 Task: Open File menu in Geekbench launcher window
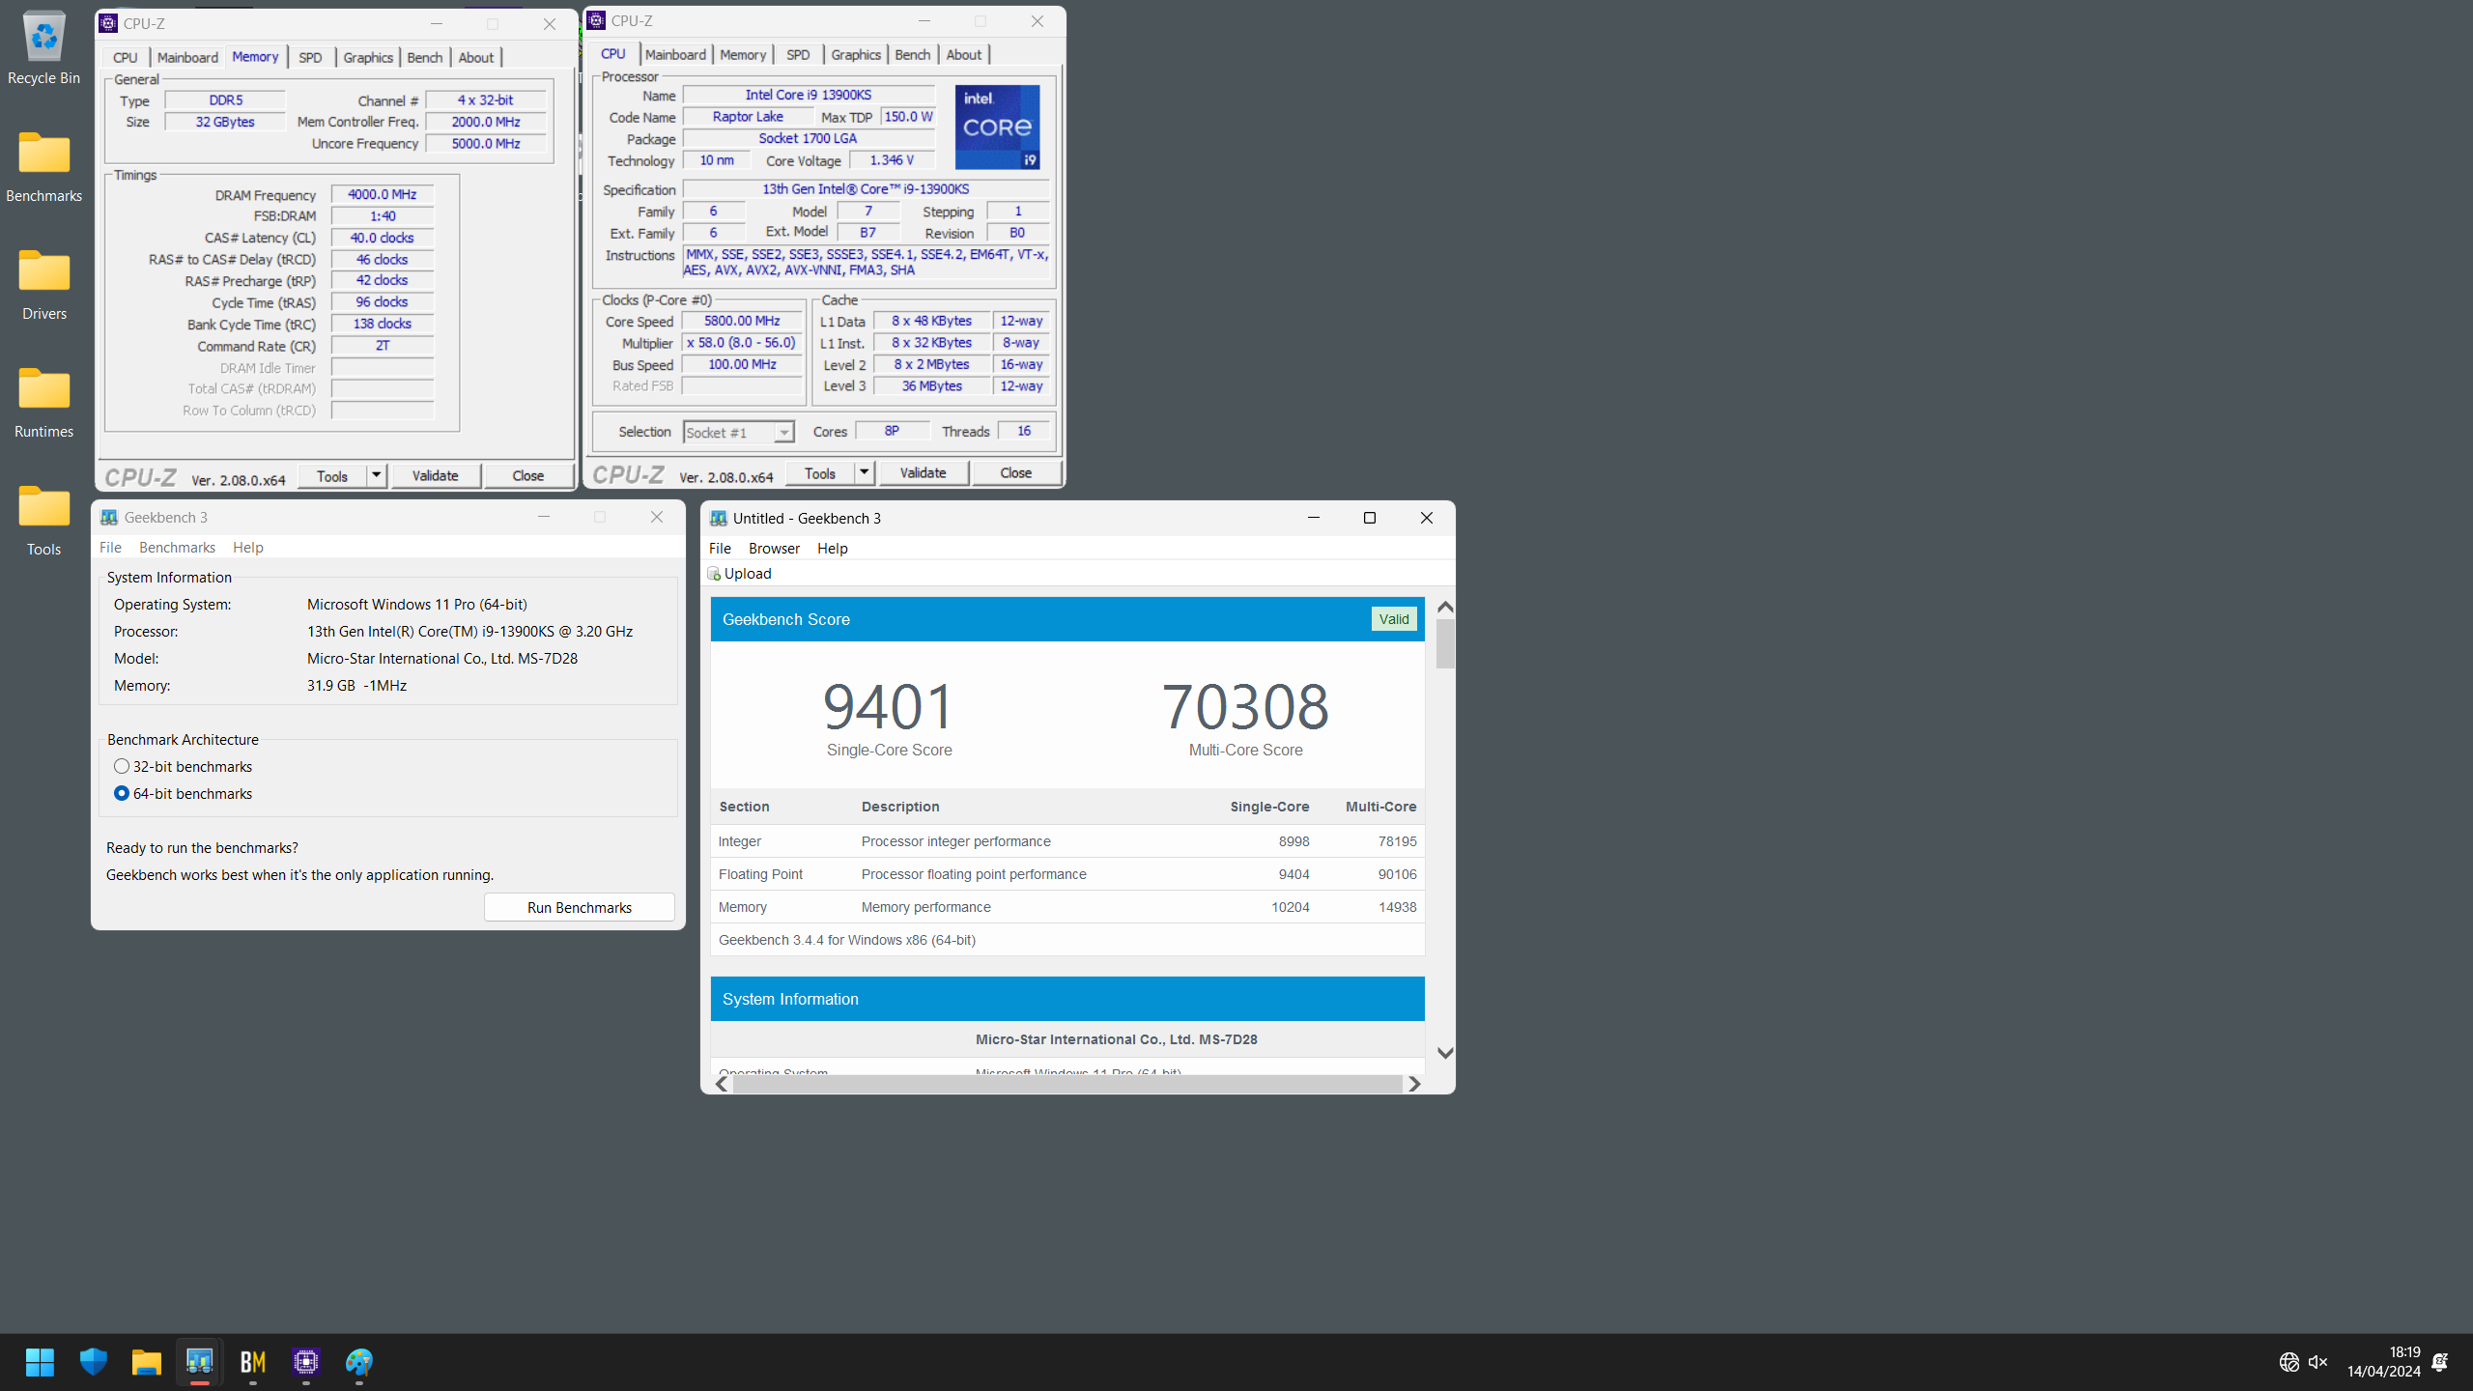click(x=110, y=548)
